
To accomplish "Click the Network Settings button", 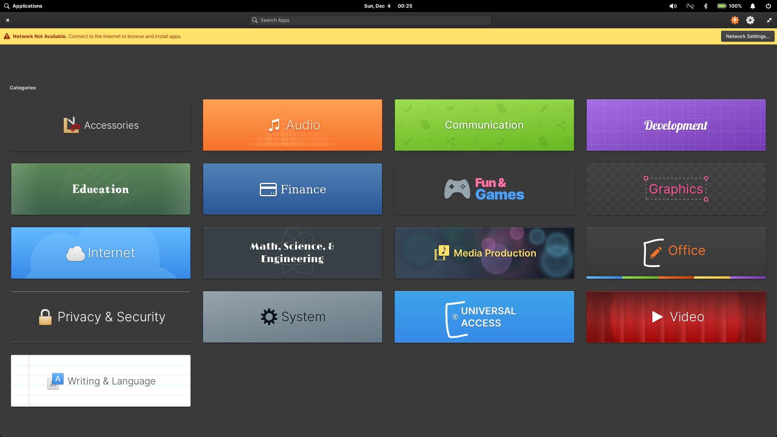I will 747,36.
